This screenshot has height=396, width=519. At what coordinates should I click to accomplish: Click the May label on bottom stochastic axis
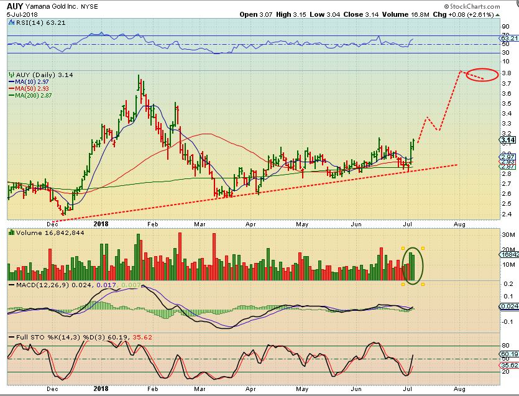(302, 389)
